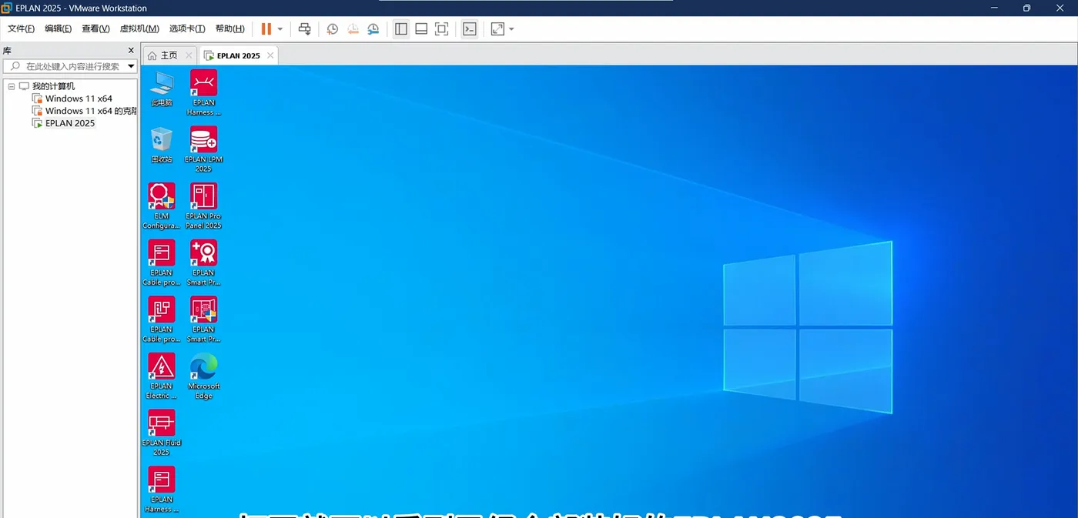1078x518 pixels.
Task: Select 我的计算机 in the library
Action: pos(53,86)
